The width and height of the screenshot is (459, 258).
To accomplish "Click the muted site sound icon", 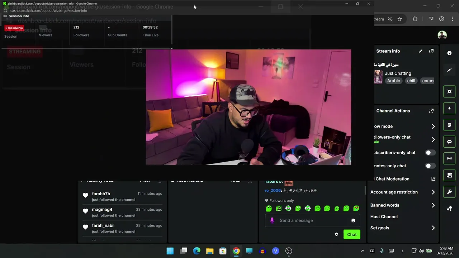I will (390, 19).
